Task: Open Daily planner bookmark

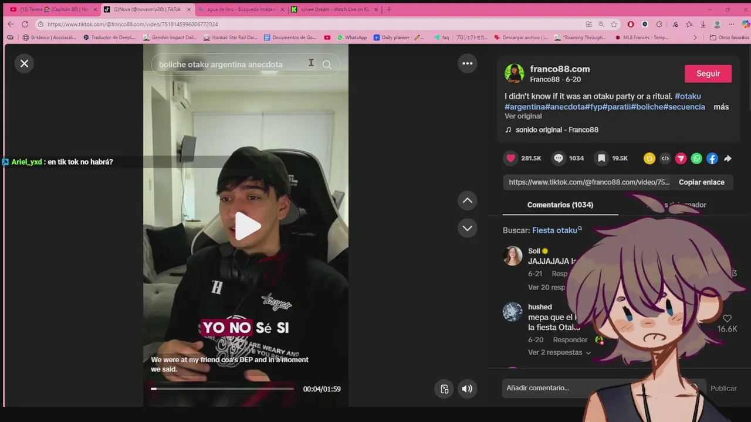Action: [398, 38]
